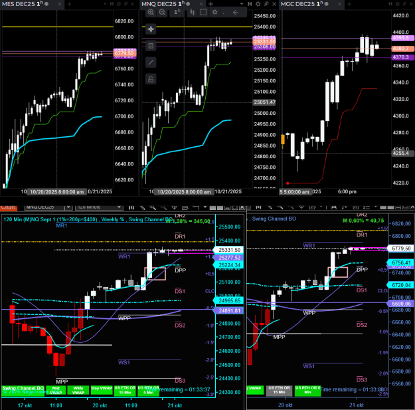Toggle US RTH OR 5 Min in the left chart
415x410 pixels.
tap(149, 391)
